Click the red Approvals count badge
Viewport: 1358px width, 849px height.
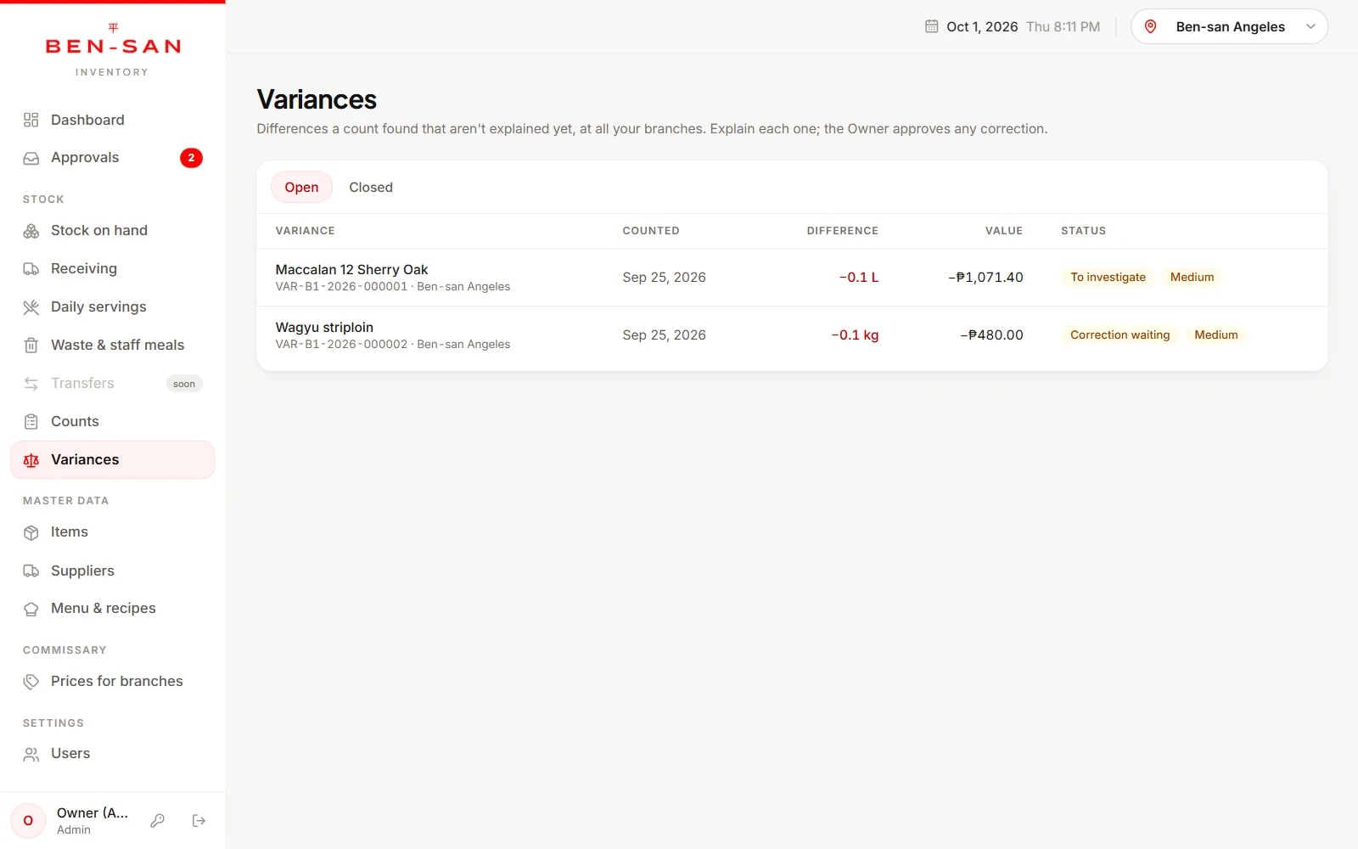pyautogui.click(x=191, y=158)
